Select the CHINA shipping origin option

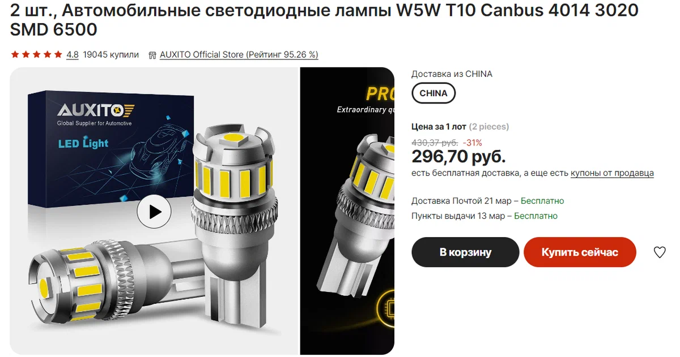(433, 93)
